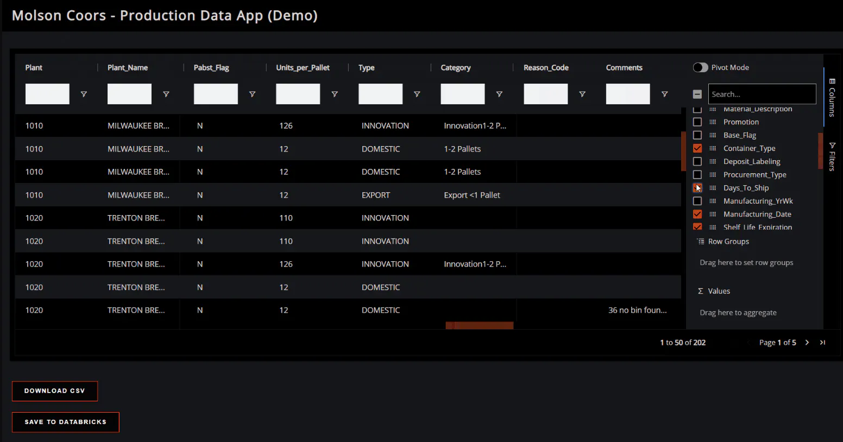Check the Deposit_Labeling column checkbox

click(x=697, y=161)
